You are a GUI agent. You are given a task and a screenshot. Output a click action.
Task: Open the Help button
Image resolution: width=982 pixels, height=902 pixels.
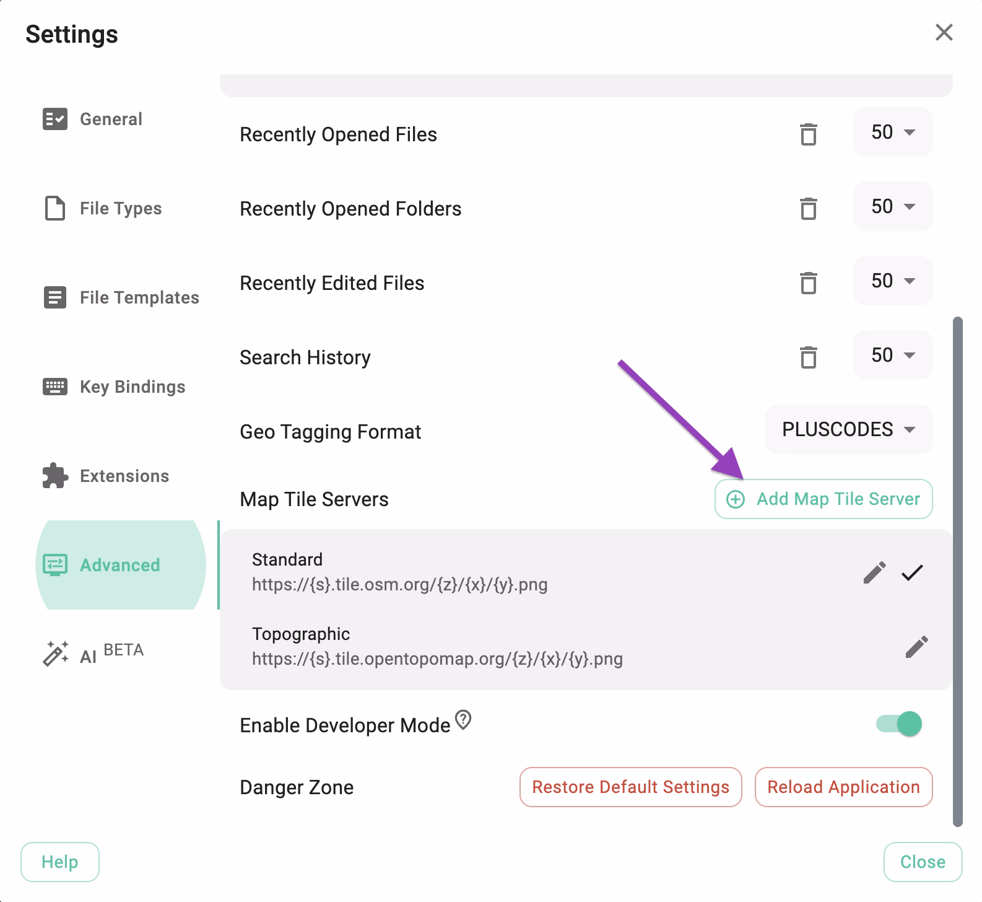coord(59,861)
